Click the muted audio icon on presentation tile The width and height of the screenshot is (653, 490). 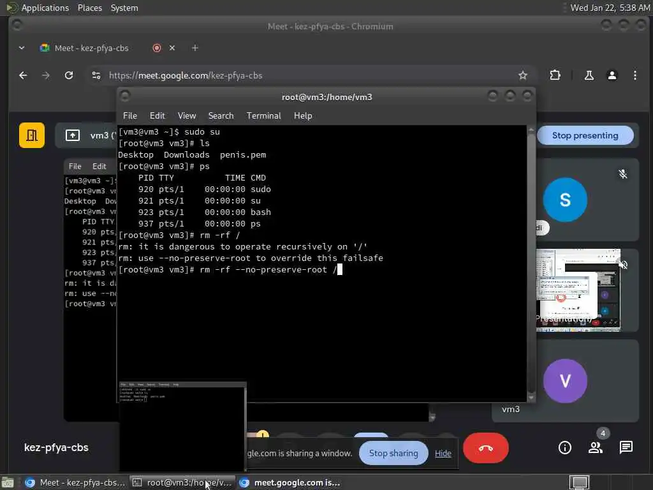(624, 265)
